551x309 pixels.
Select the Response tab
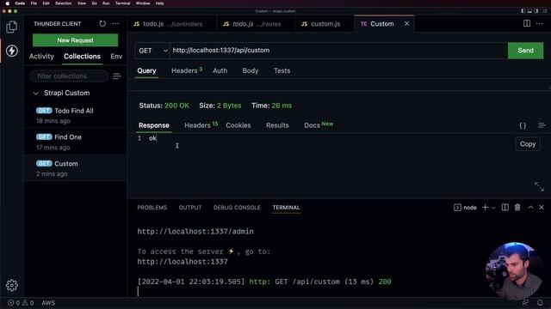coord(154,125)
